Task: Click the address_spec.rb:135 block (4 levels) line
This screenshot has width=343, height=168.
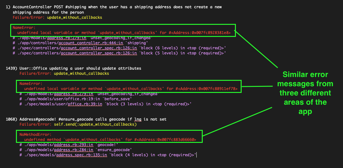Action: pyautogui.click(x=108, y=155)
